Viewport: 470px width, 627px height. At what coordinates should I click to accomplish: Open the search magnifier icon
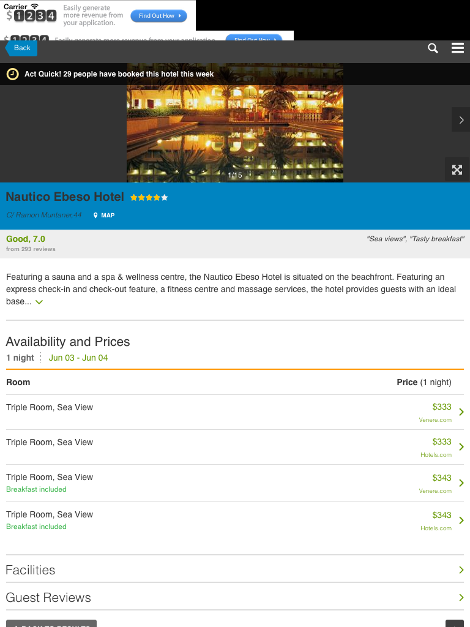click(x=433, y=48)
